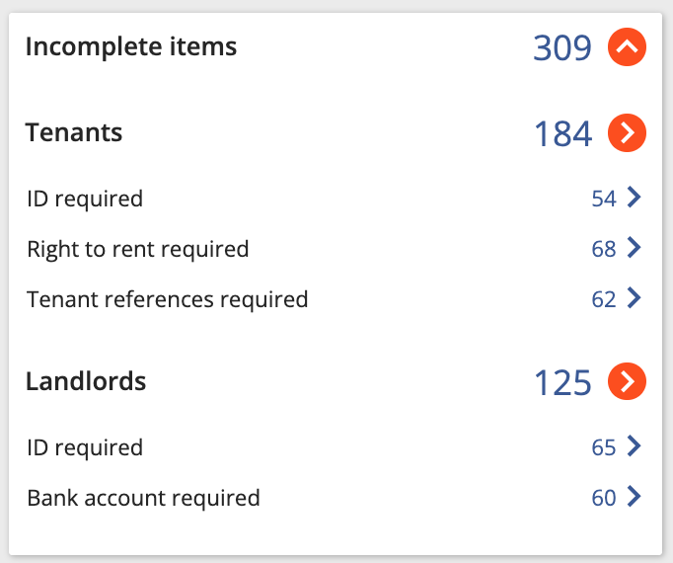Click the 125 Landlords count
673x563 pixels.
tap(563, 382)
